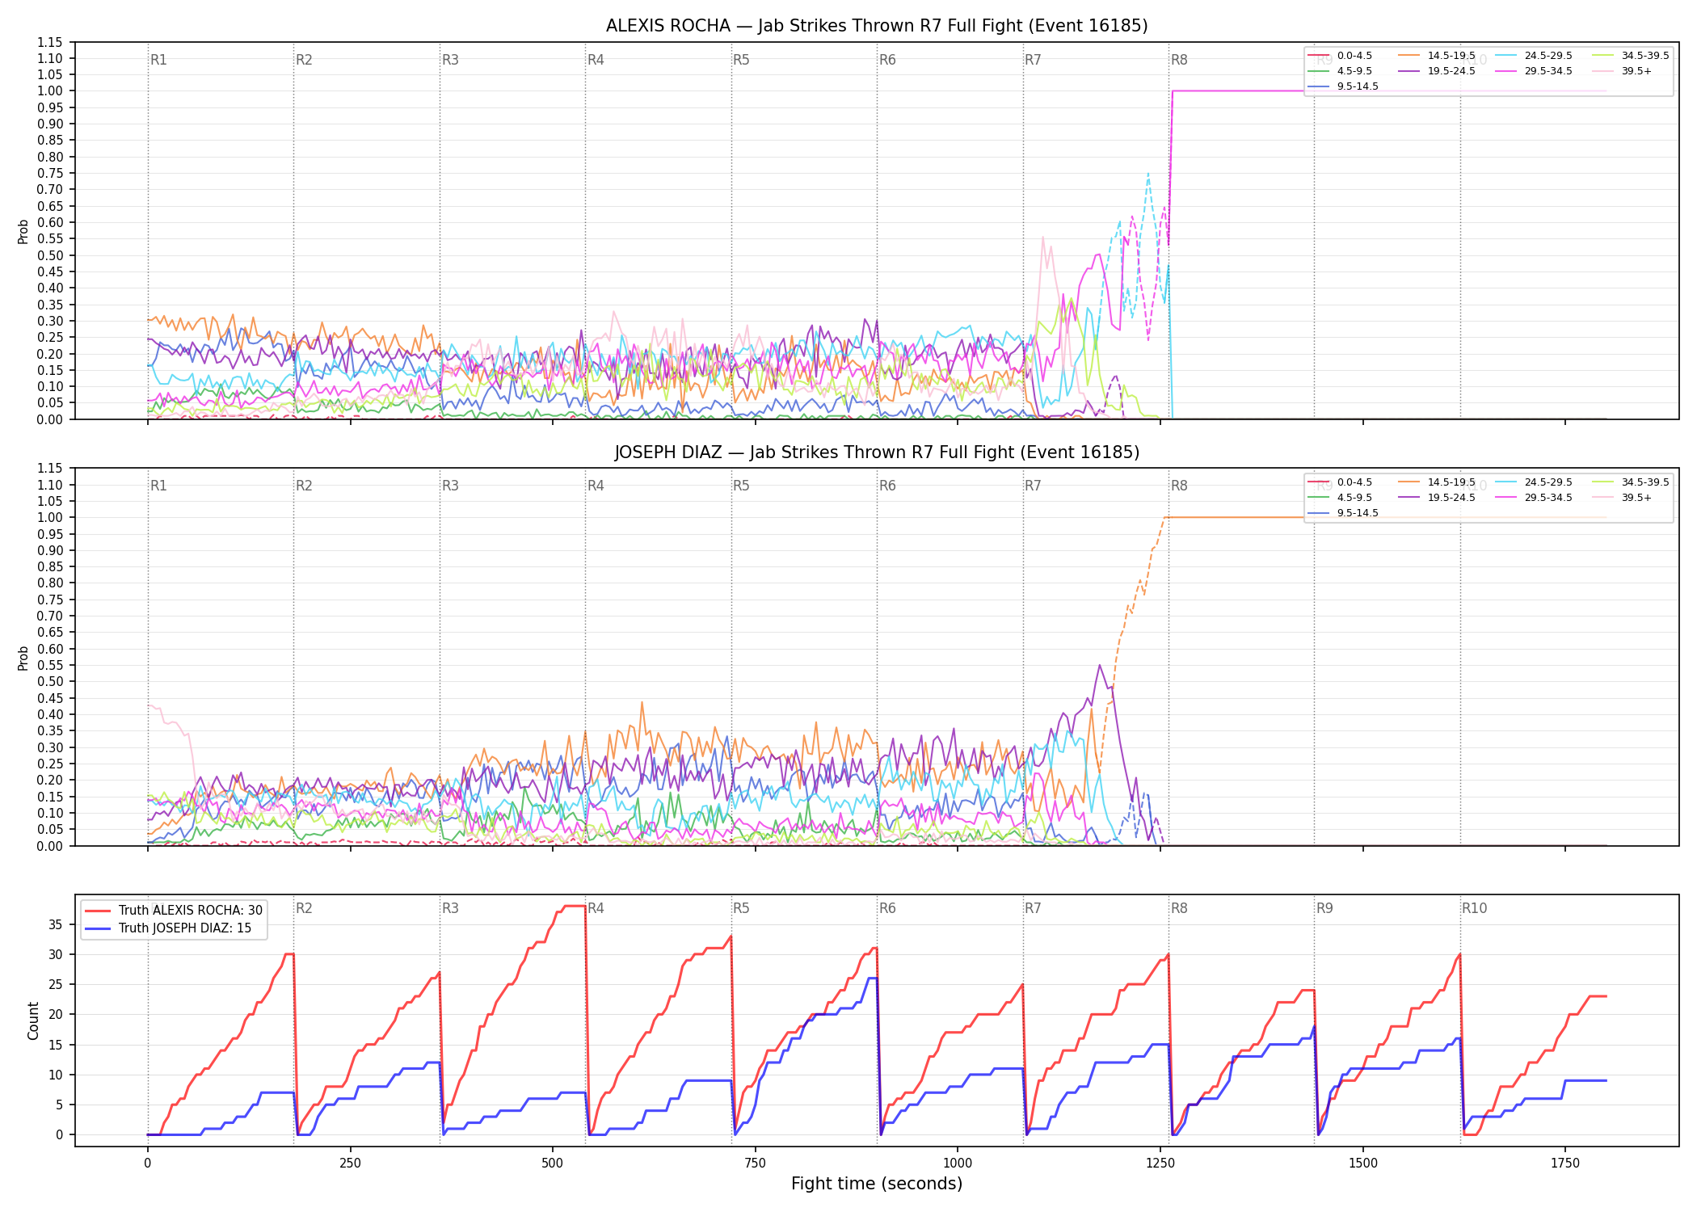Click 'Prob' axis label on Alexis Rocha chart
The height and width of the screenshot is (1212, 1697).
23,231
